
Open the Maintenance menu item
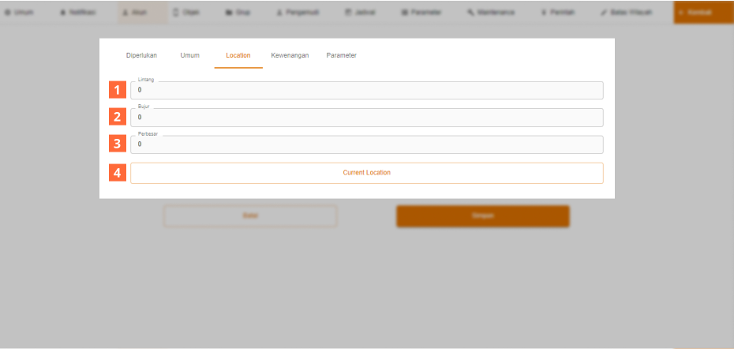tap(490, 13)
